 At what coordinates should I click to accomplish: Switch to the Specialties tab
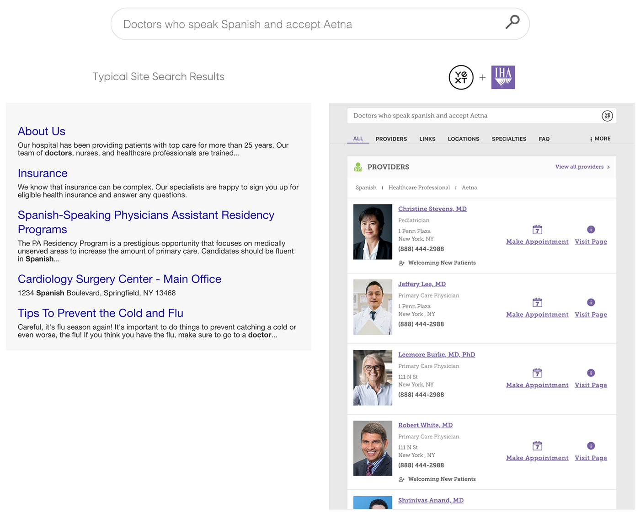(509, 139)
